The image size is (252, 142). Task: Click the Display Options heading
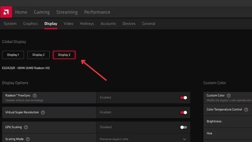(15, 83)
